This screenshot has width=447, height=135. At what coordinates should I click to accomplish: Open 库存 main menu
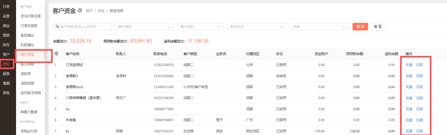[x=6, y=45]
